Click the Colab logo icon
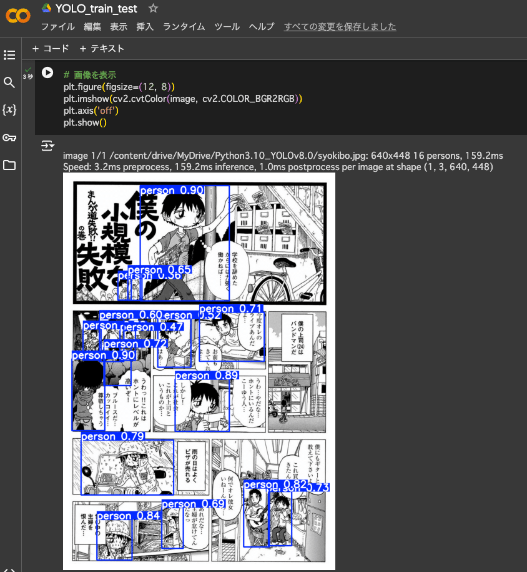The height and width of the screenshot is (572, 527). [18, 16]
